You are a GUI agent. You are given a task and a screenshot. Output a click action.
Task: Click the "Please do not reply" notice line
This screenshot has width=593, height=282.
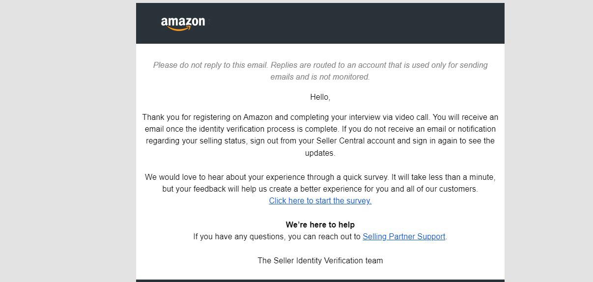pyautogui.click(x=320, y=65)
